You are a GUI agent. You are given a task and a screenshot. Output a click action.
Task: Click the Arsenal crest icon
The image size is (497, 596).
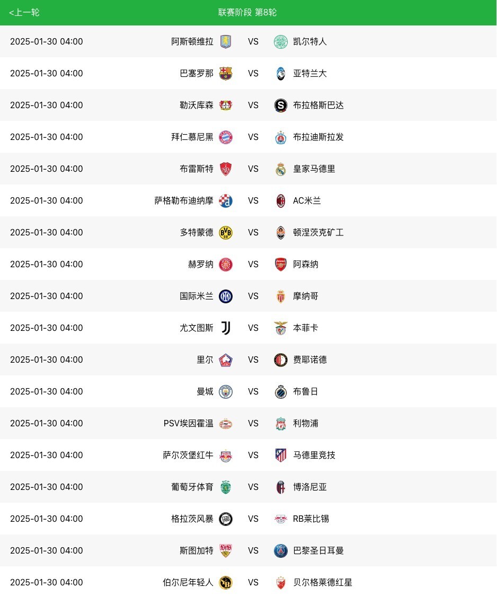coord(281,265)
